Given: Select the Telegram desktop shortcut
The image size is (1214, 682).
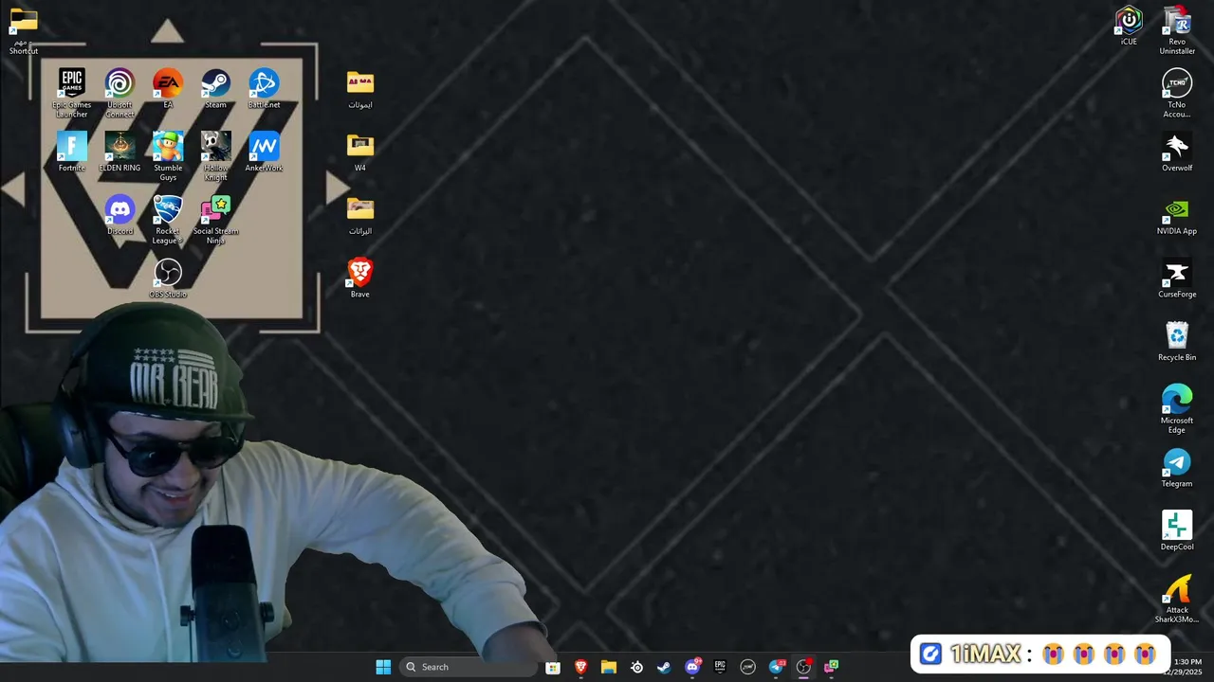Looking at the screenshot, I should click(x=1177, y=467).
